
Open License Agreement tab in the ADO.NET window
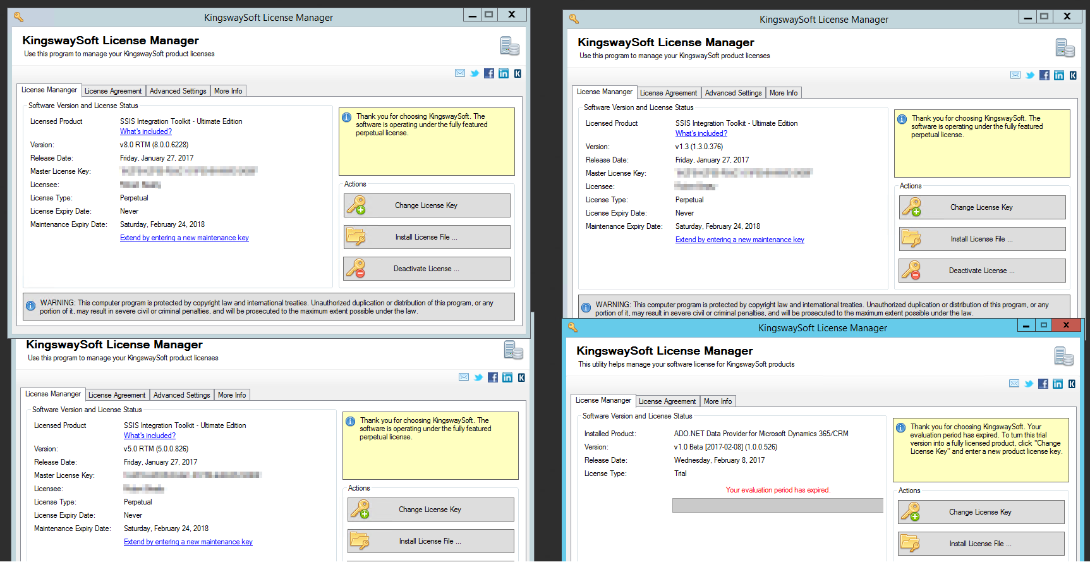click(x=667, y=401)
